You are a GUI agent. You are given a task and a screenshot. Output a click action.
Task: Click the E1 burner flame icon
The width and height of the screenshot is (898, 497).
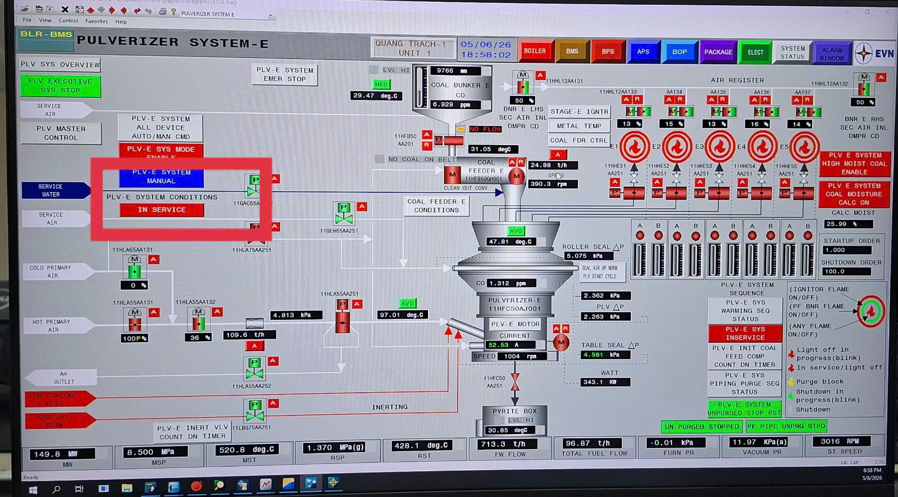(x=634, y=147)
